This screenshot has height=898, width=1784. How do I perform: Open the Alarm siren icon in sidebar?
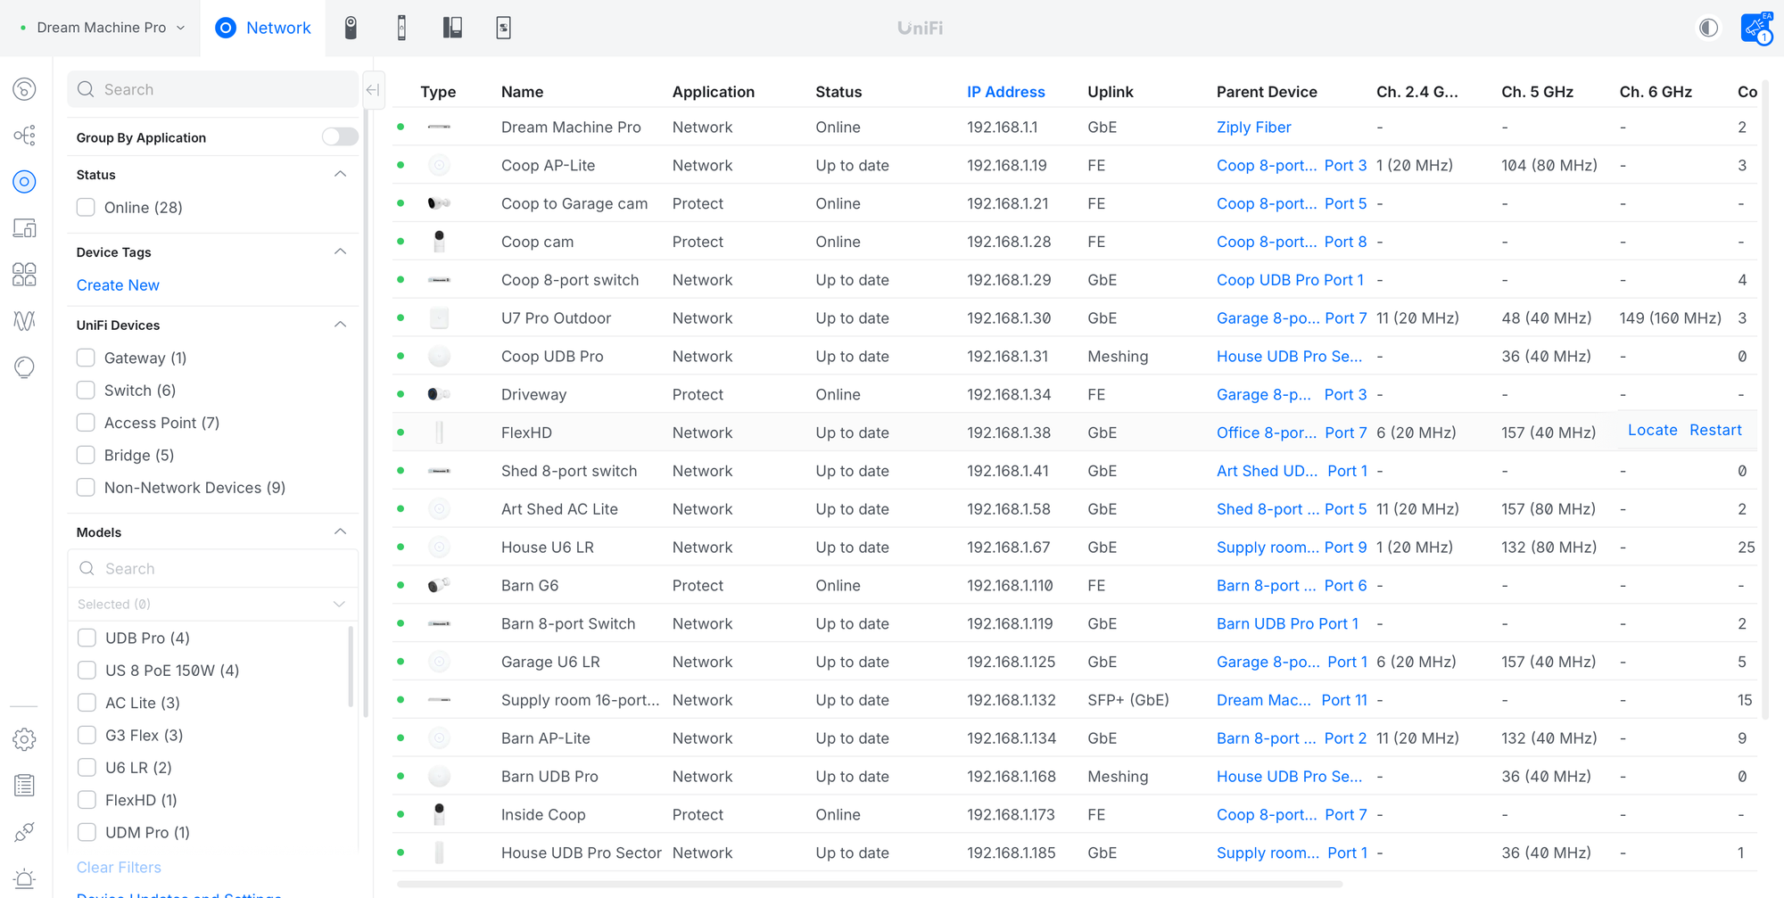click(24, 878)
